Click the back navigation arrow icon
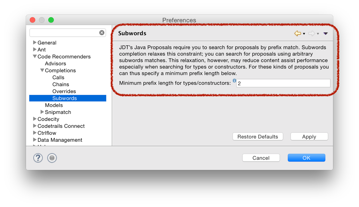The height and width of the screenshot is (207, 359). coord(297,34)
